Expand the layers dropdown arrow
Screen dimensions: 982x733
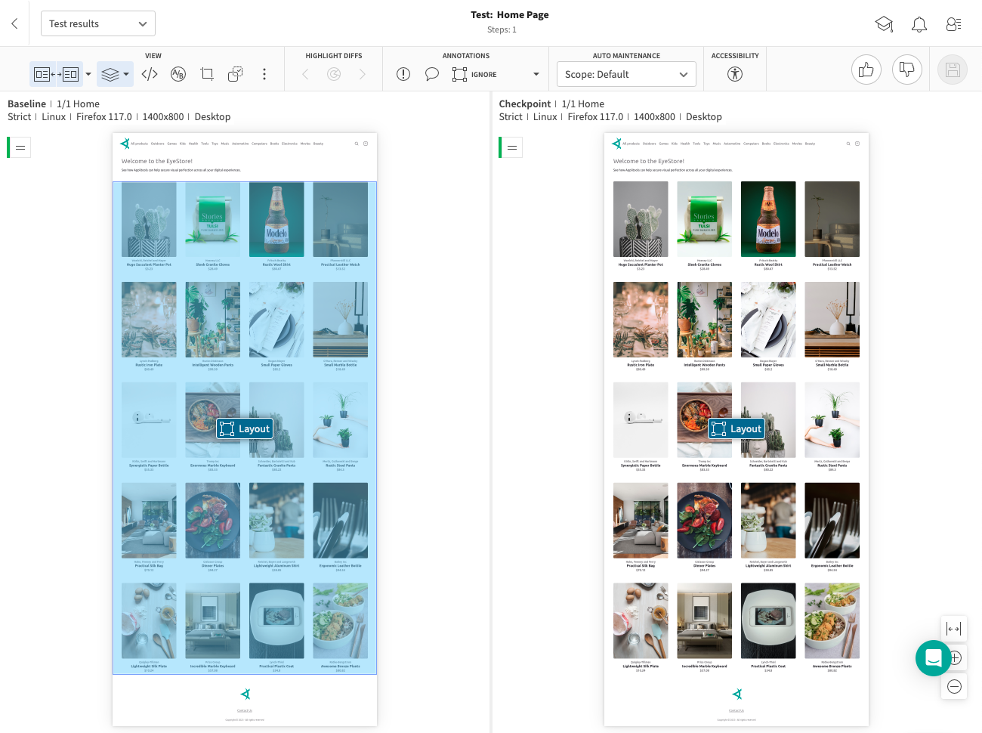click(126, 74)
